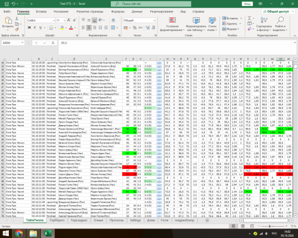Expand the formula bar
The height and width of the screenshot is (238, 298).
pos(295,42)
